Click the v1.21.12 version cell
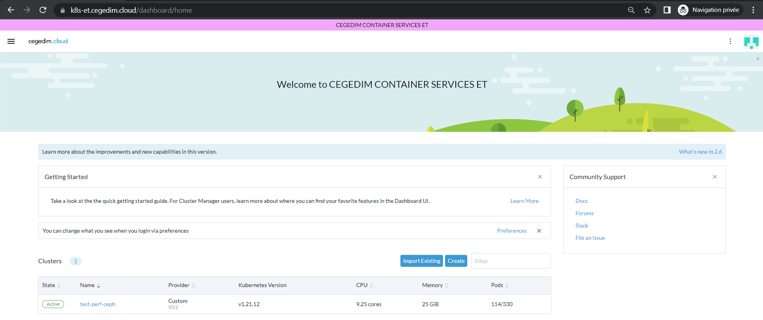 249,304
